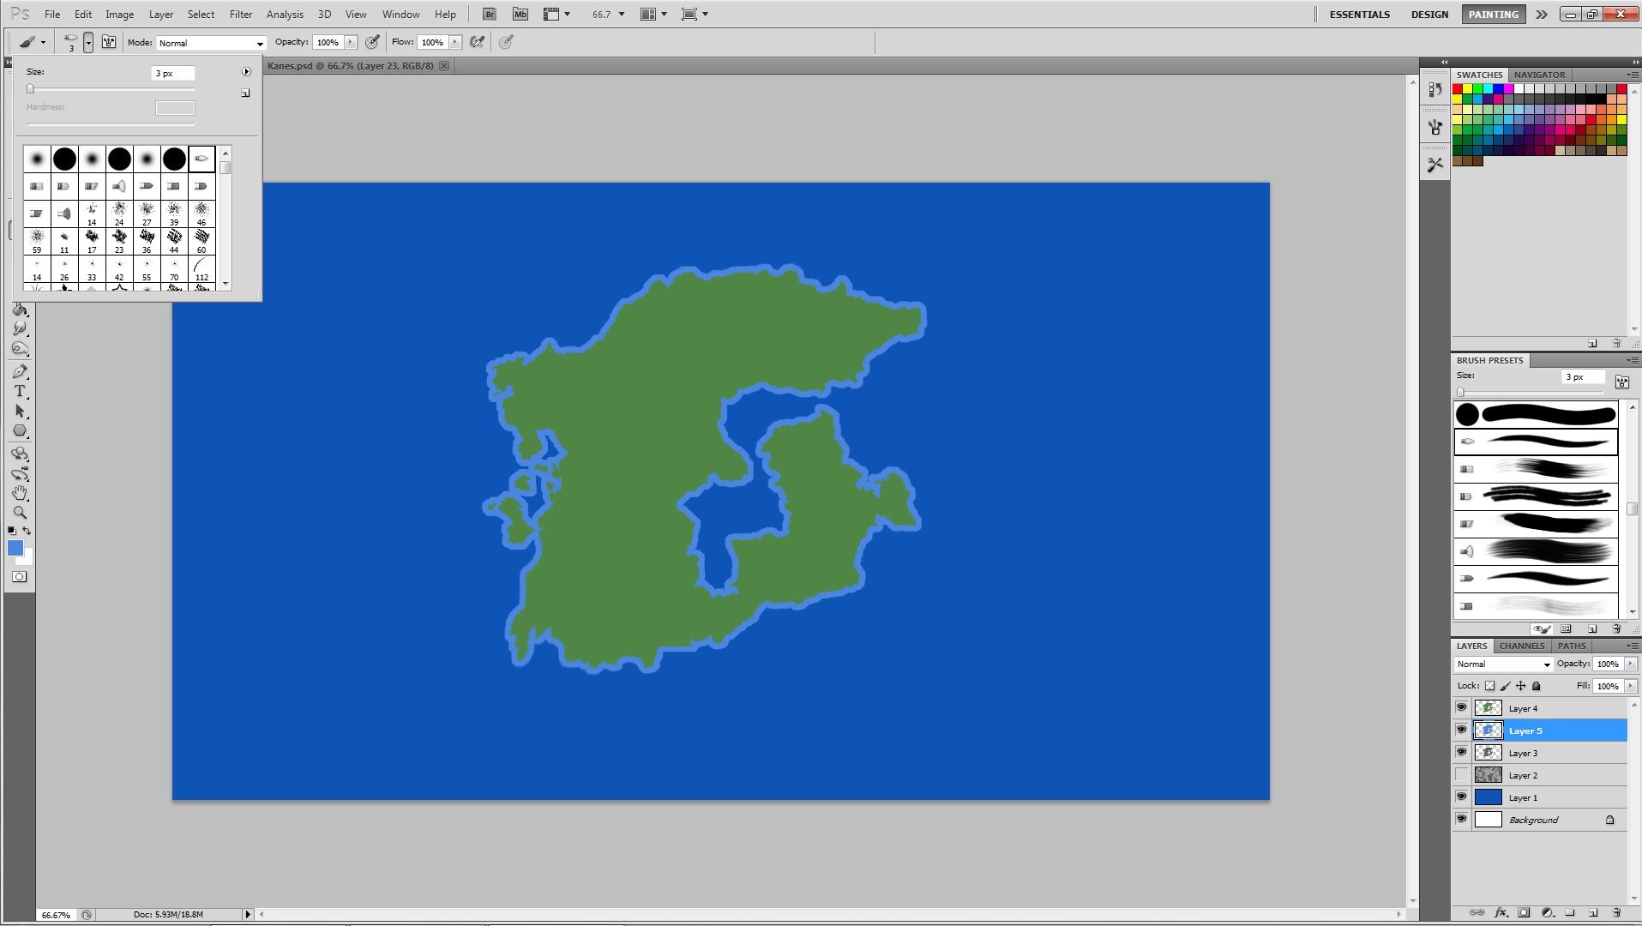Open the Analysis menu

coord(285,15)
